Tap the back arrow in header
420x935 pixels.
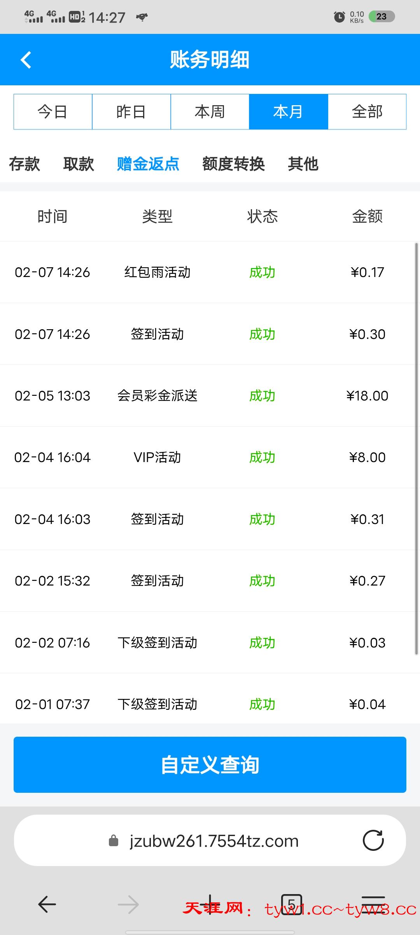(x=26, y=60)
